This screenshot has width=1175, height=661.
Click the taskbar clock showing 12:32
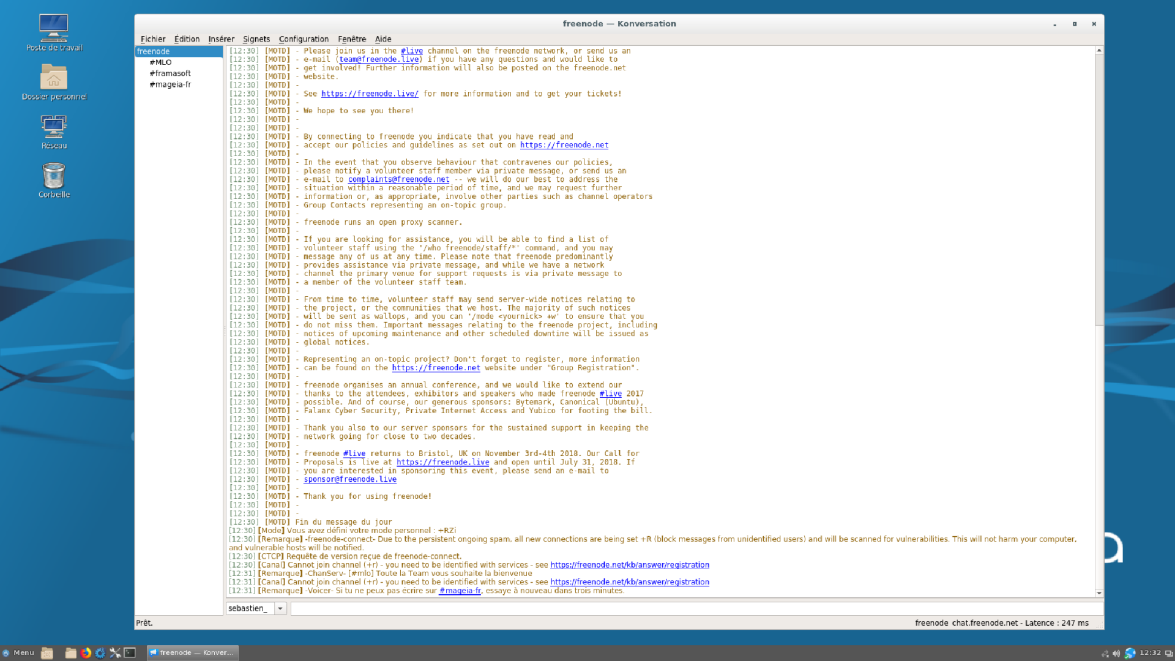pos(1150,652)
